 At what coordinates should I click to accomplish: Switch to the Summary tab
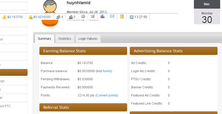[x=44, y=38]
